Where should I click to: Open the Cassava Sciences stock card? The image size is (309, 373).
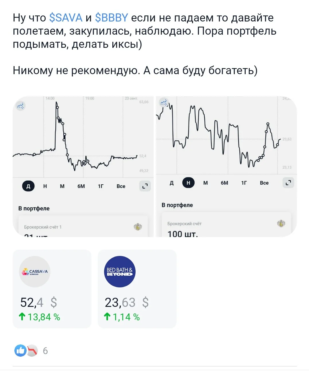(x=52, y=289)
